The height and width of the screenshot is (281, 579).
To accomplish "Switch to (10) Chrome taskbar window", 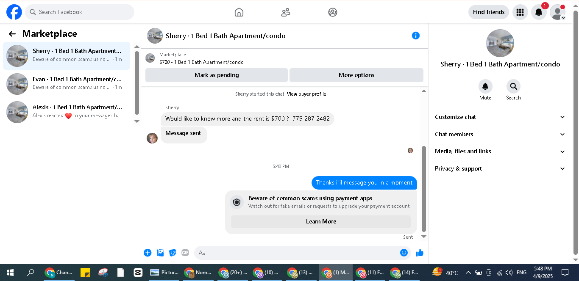I will (x=267, y=273).
